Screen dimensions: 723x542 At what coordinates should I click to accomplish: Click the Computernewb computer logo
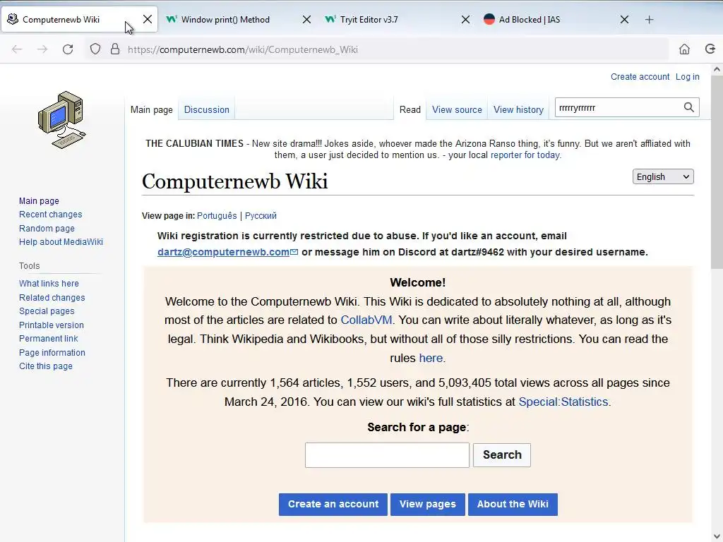click(62, 120)
